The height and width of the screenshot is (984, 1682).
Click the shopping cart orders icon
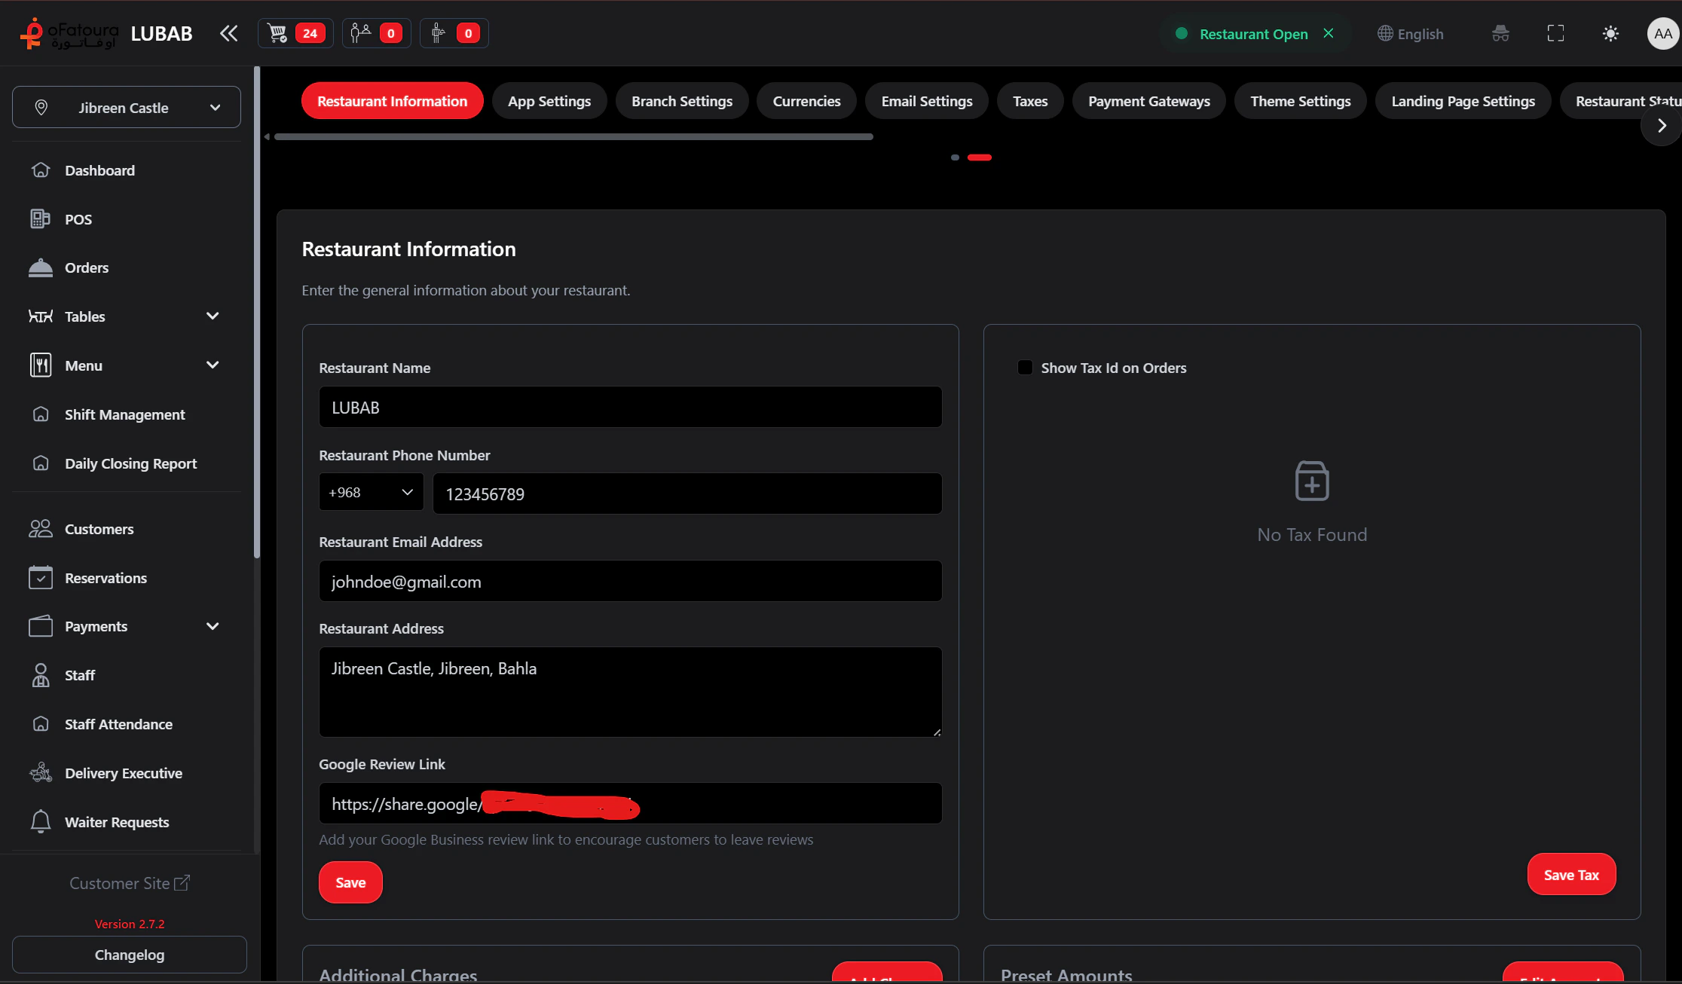point(279,33)
